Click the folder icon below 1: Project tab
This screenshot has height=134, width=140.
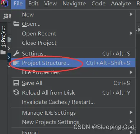point(3,52)
